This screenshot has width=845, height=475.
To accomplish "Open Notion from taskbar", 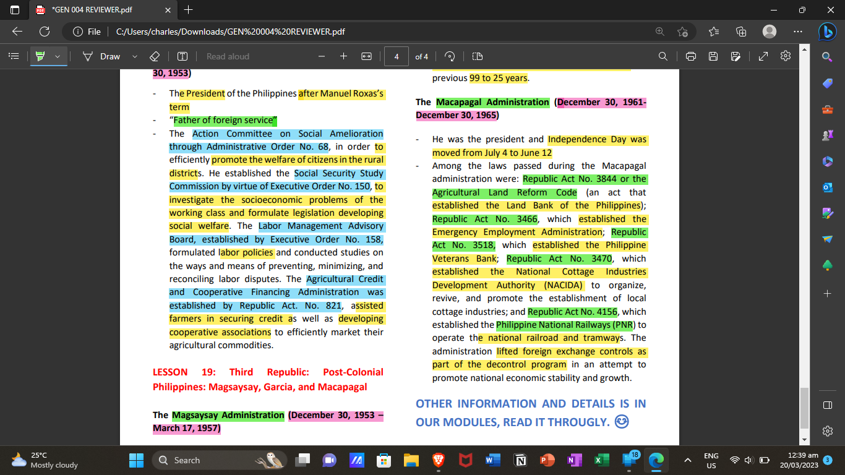I will (520, 460).
